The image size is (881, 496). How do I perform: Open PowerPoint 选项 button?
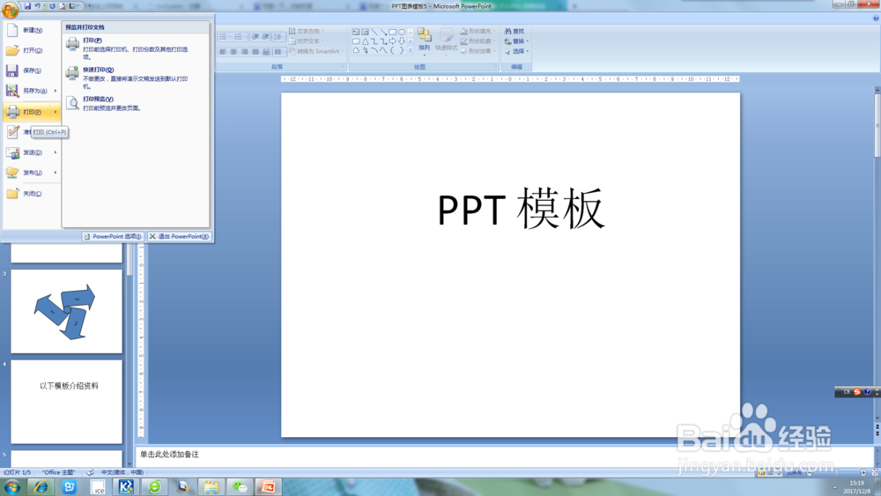pos(113,236)
